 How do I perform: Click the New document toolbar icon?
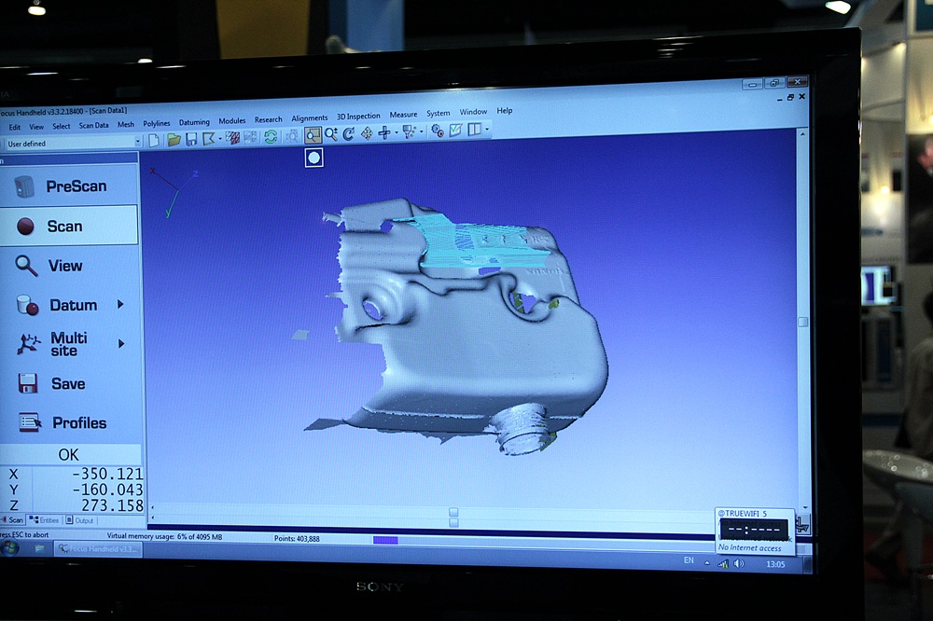coord(154,141)
